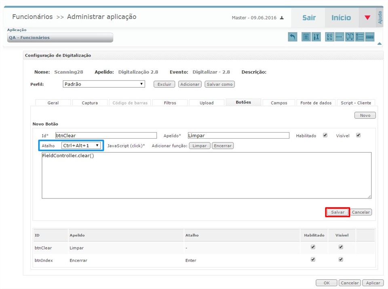Toggle Habilitado checkbox in btnIndex row
Viewport: 388px width, 289px height.
(313, 260)
